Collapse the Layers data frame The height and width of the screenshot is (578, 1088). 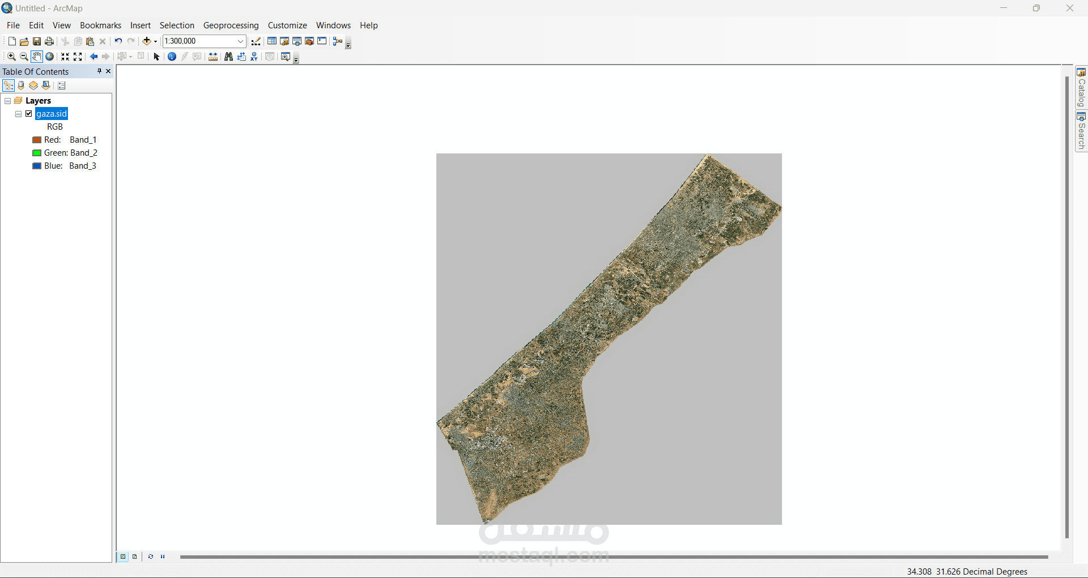click(8, 101)
